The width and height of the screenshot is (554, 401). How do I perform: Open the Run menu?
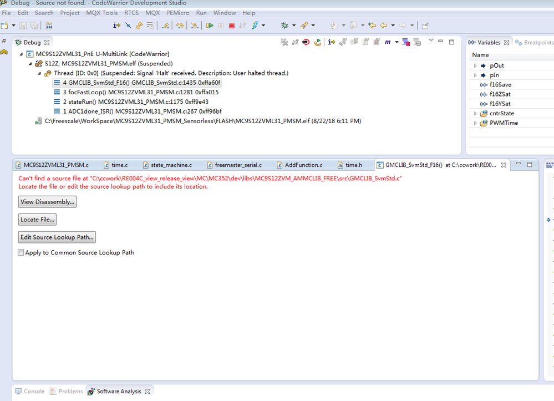pyautogui.click(x=201, y=13)
